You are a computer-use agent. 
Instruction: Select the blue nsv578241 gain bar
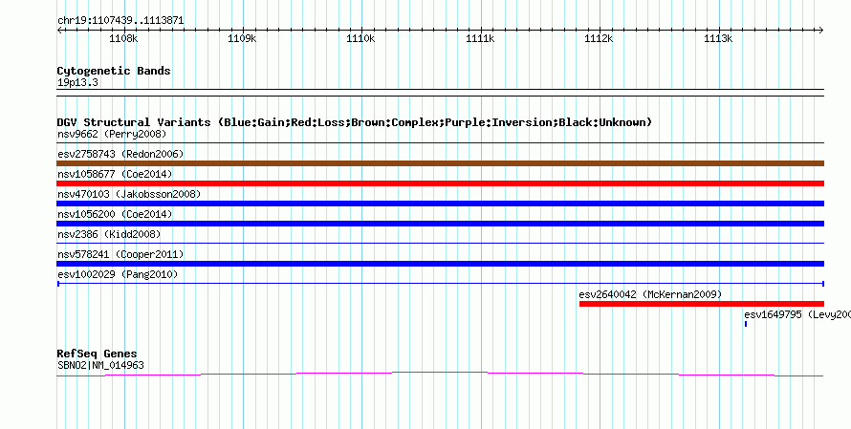coord(440,264)
